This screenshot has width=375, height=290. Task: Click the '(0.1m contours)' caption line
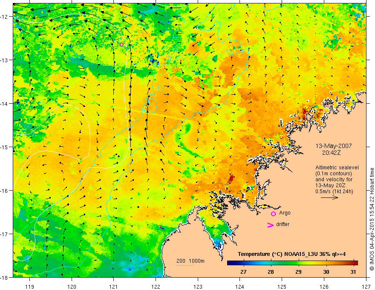[x=333, y=174]
